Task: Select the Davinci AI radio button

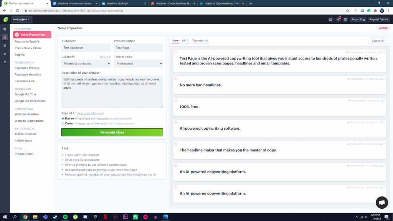Action: tap(63, 119)
